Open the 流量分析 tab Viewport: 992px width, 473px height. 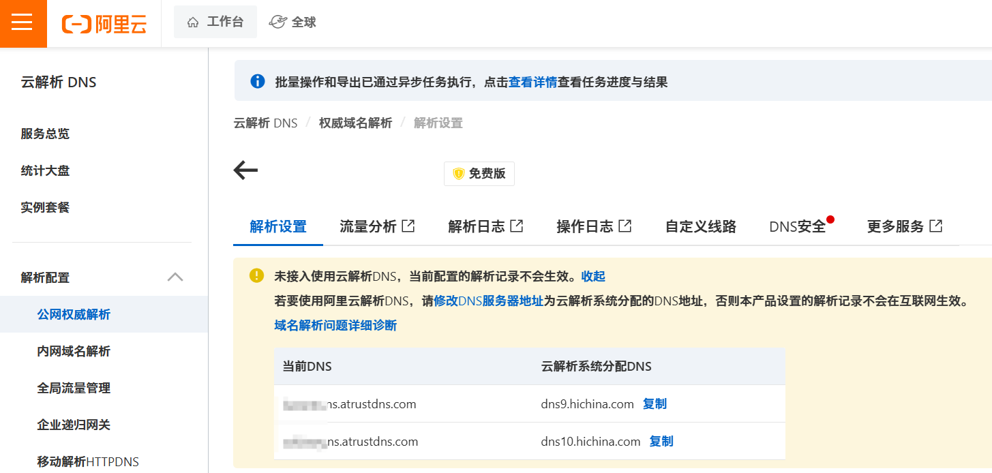(x=377, y=226)
